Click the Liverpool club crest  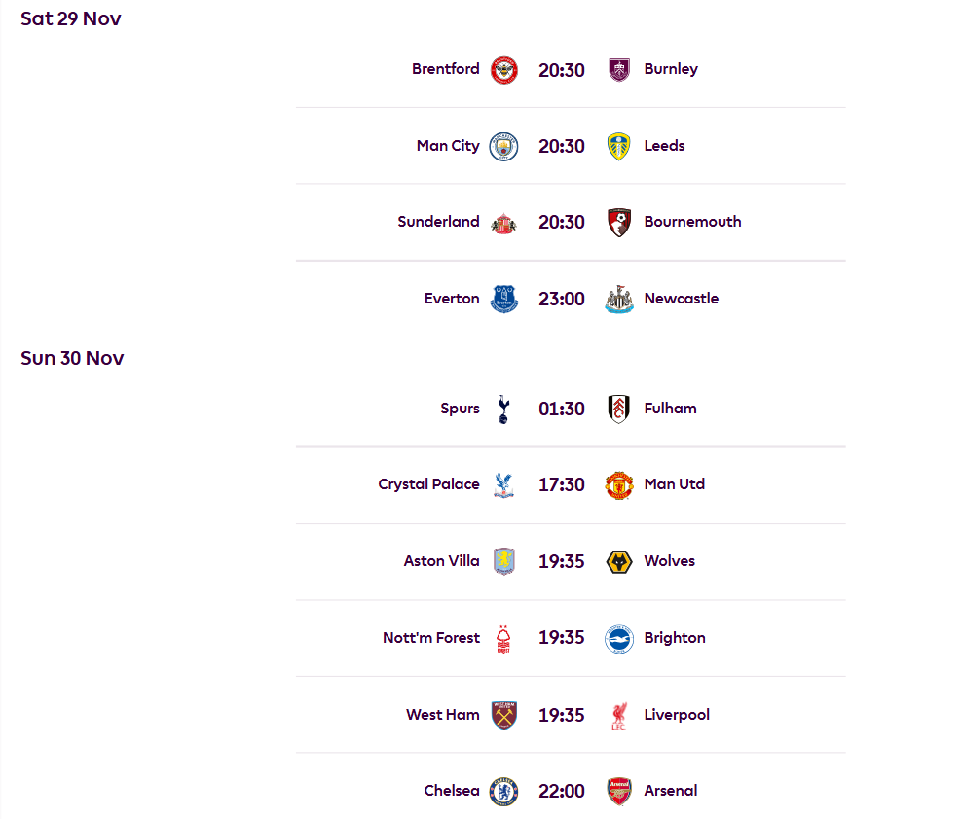618,716
